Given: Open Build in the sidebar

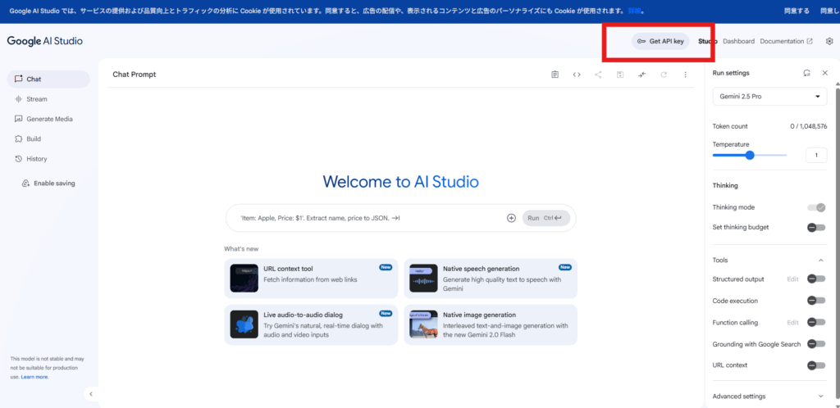Looking at the screenshot, I should click(x=48, y=138).
